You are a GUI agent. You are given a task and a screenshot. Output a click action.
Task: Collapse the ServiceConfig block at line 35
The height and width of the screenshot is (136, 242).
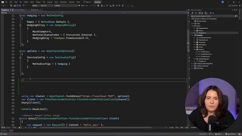(x=20, y=57)
